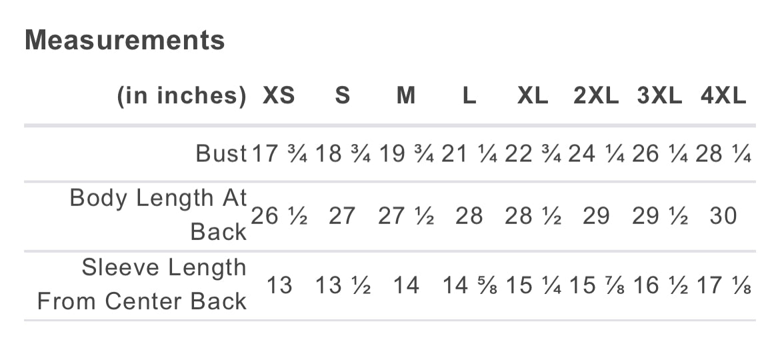Select the 4XL column header
This screenshot has width=780, height=346.
click(723, 97)
